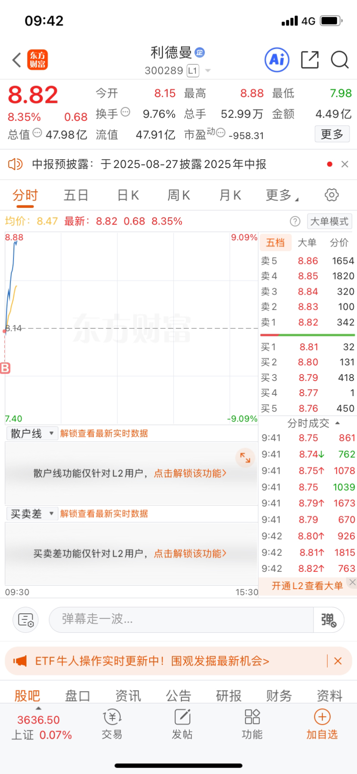Open the 资料 profile tab
This screenshot has width=357, height=774.
coord(329,695)
